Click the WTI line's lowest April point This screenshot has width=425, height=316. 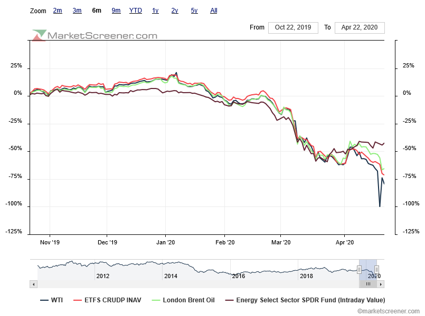(x=380, y=206)
